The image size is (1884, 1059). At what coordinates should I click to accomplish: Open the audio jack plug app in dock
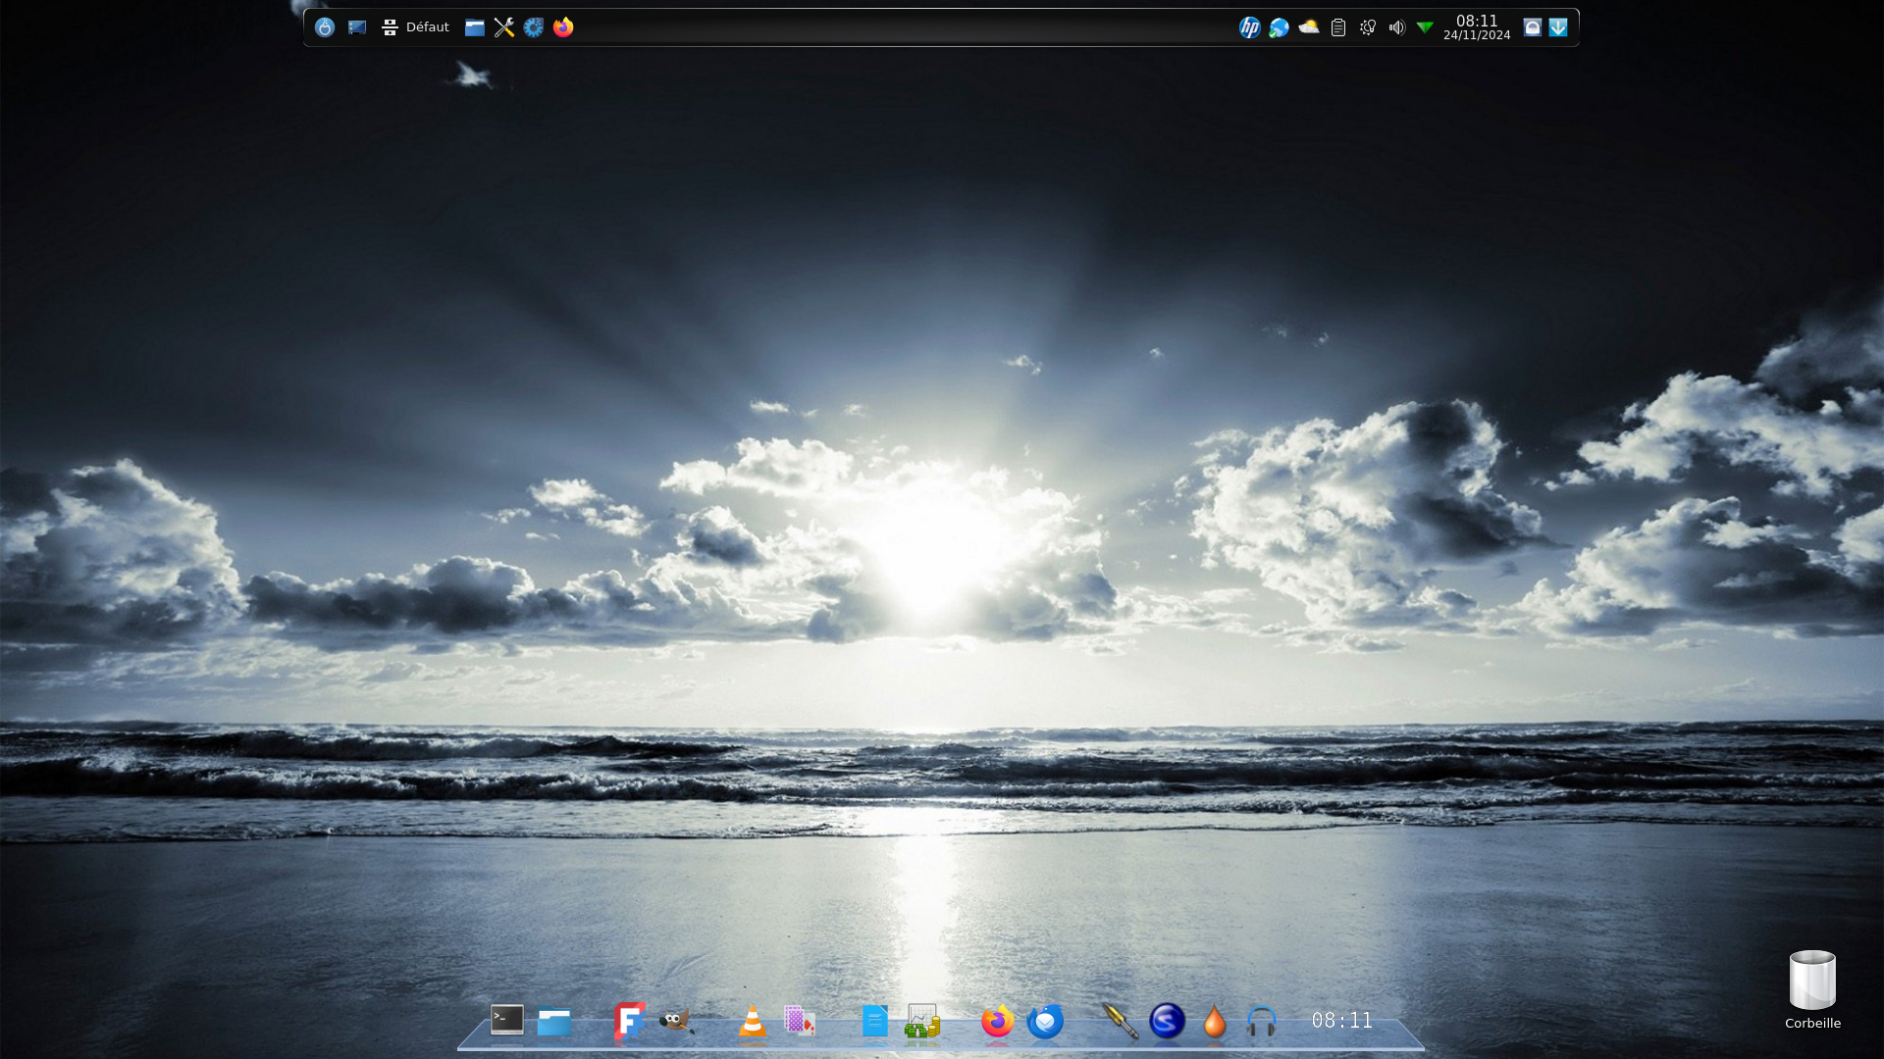pos(1120,1021)
